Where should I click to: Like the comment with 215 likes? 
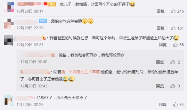[x=173, y=11]
